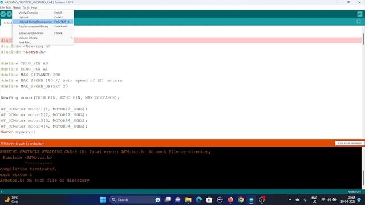The width and height of the screenshot is (365, 205).
Task: Open the tab options dropdown arrow
Action: point(359,22)
